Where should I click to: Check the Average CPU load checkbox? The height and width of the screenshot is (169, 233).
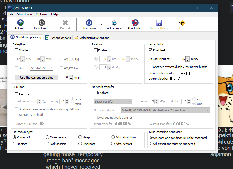16,115
